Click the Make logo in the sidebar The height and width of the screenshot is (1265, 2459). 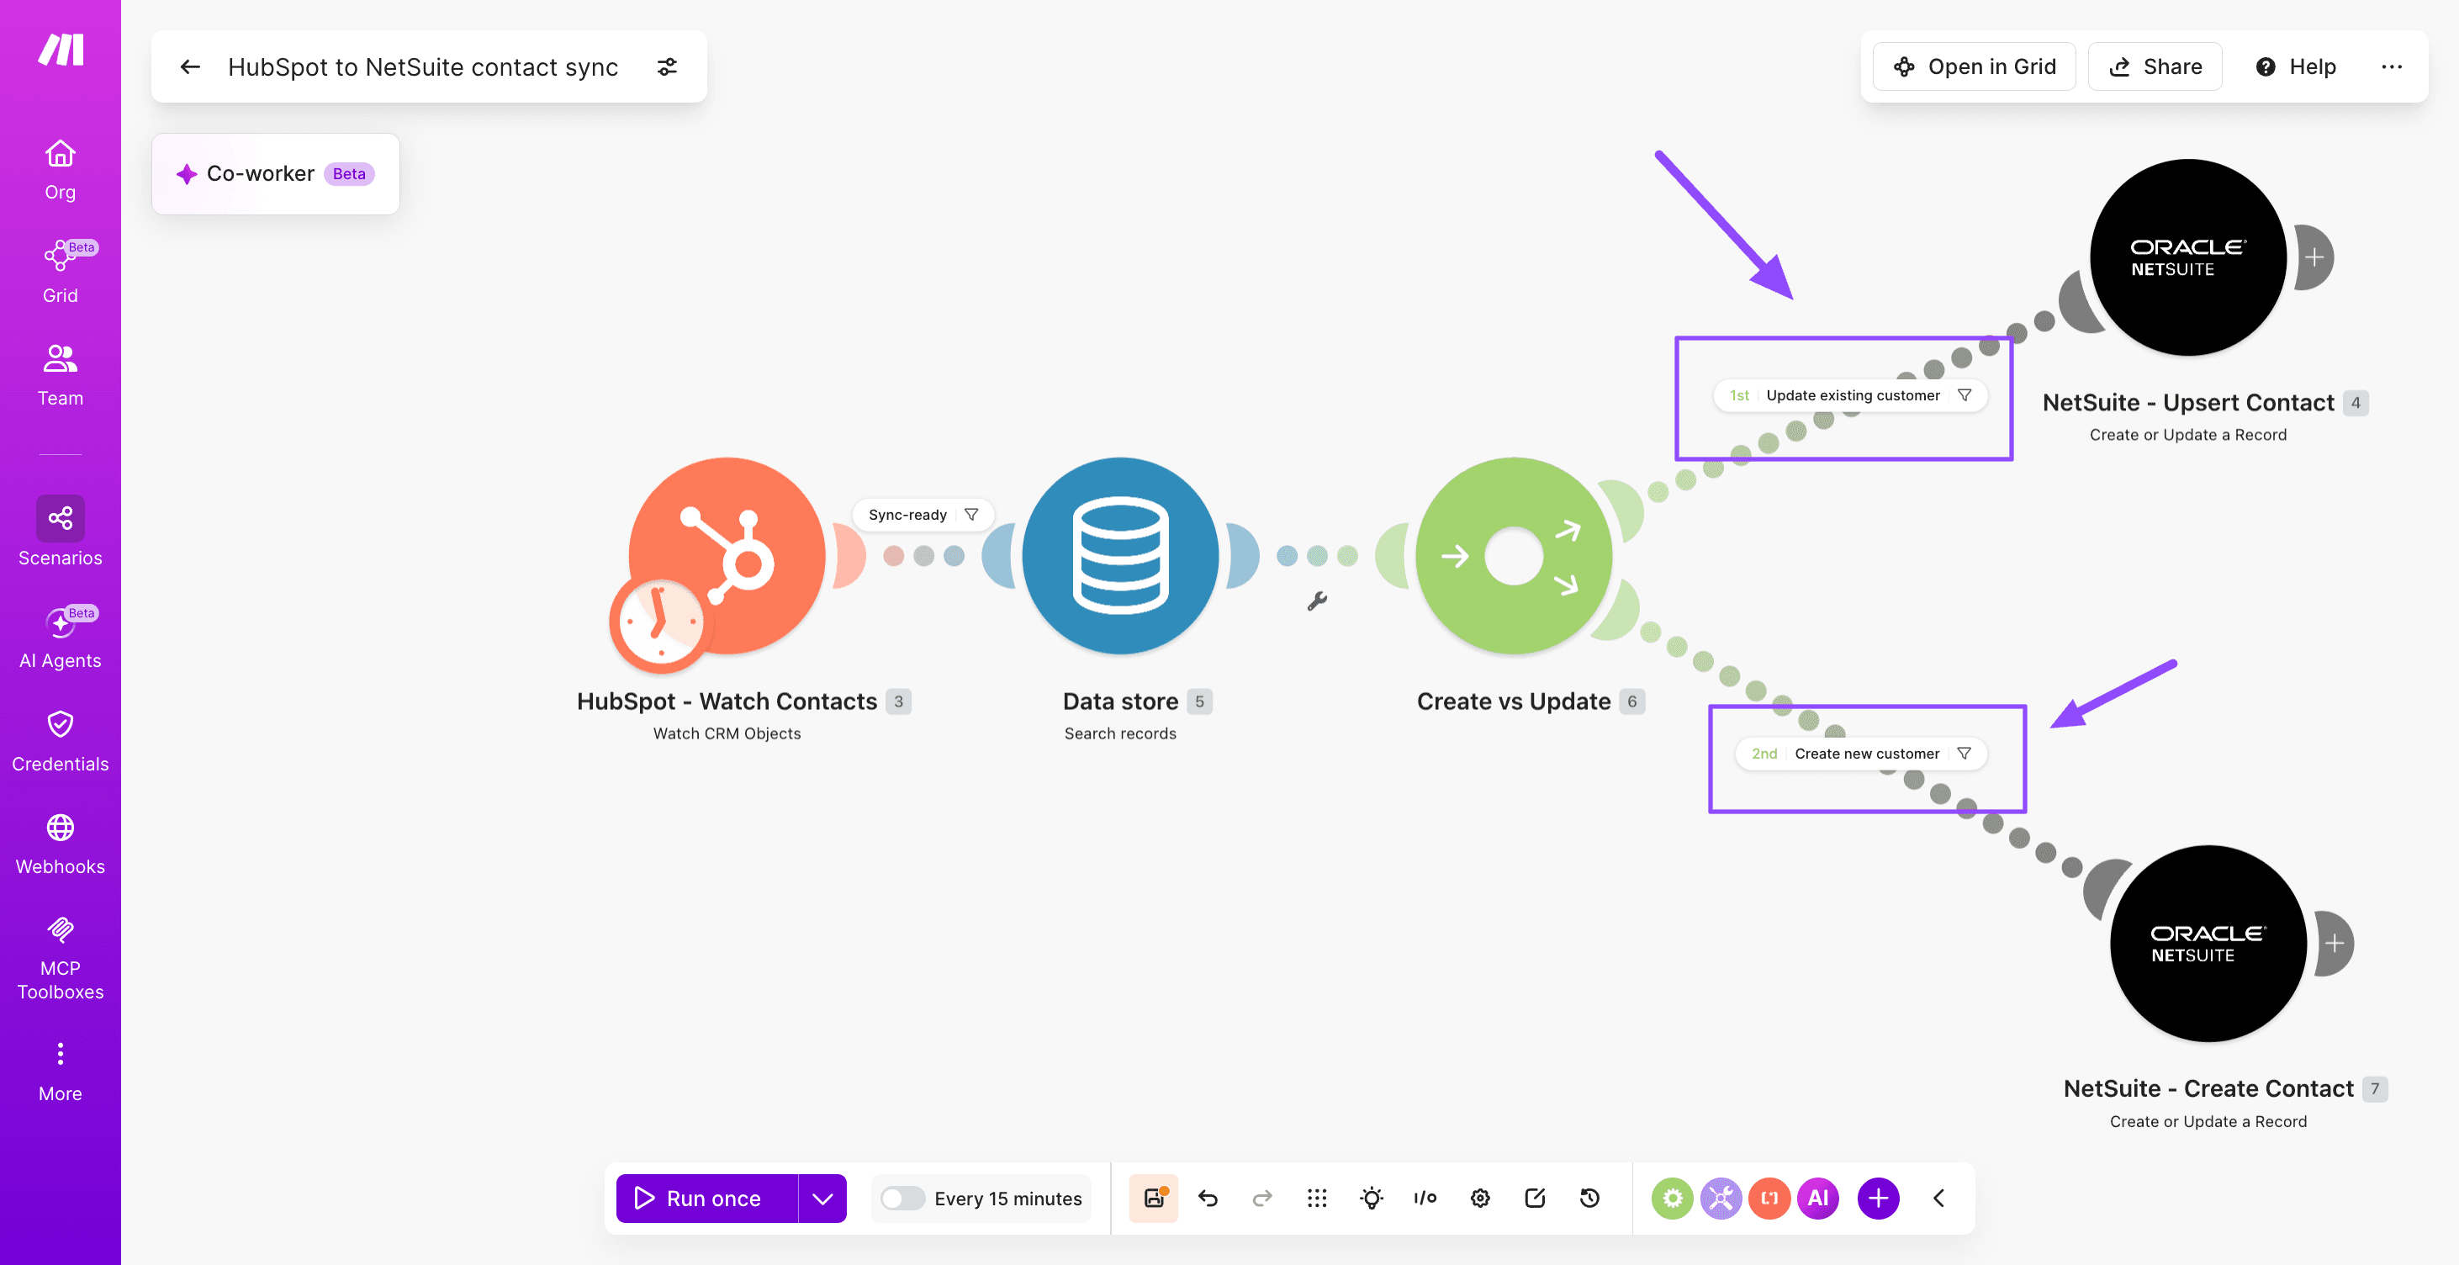[x=61, y=50]
